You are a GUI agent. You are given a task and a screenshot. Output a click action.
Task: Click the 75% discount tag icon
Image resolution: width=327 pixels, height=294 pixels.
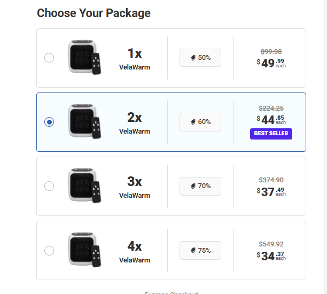(x=193, y=250)
